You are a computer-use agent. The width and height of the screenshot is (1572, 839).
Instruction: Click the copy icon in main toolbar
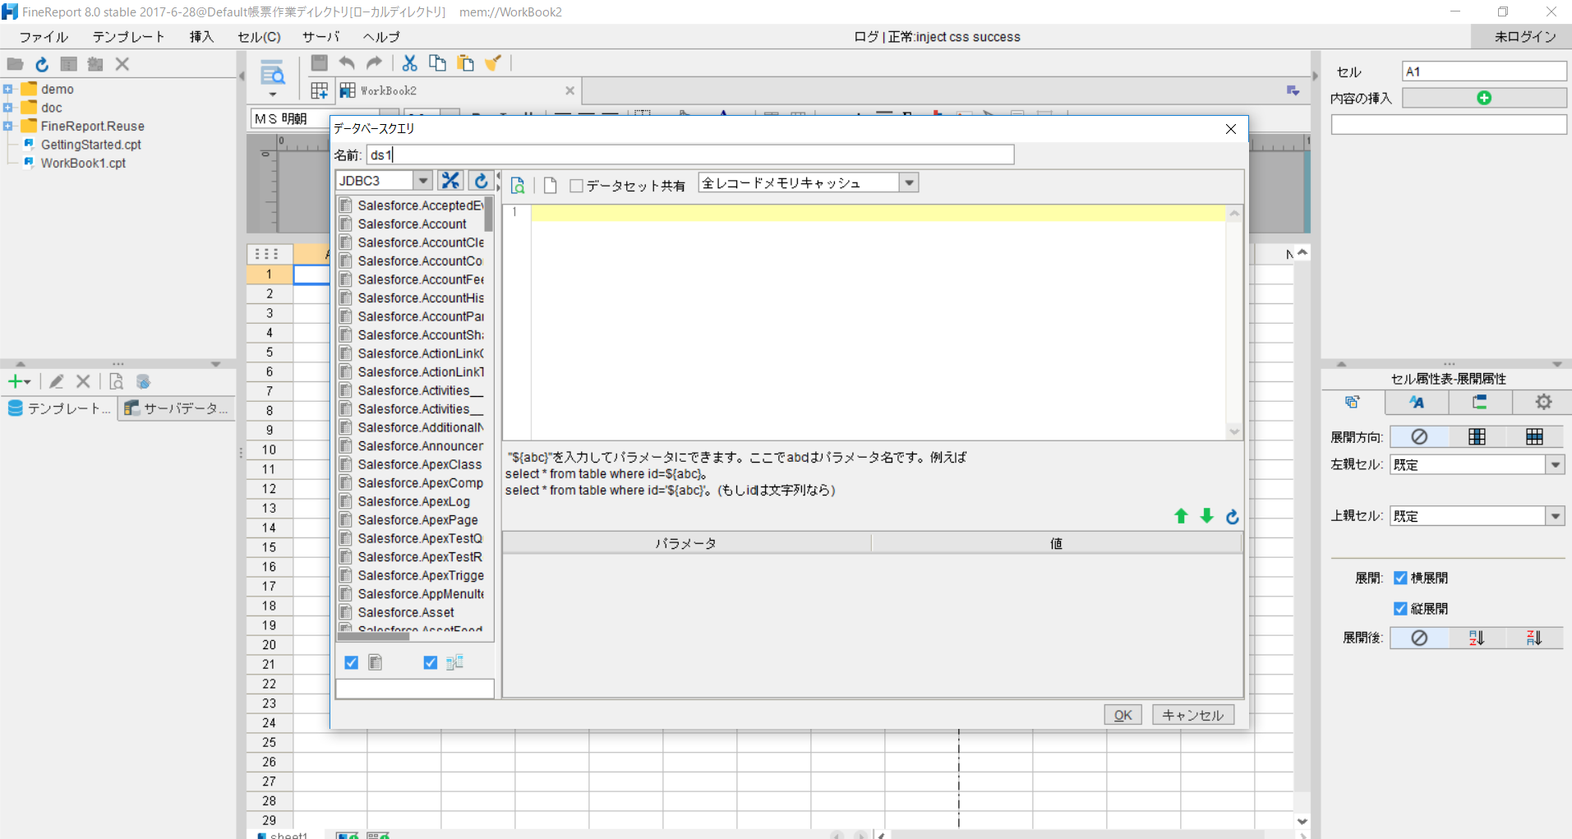point(438,63)
